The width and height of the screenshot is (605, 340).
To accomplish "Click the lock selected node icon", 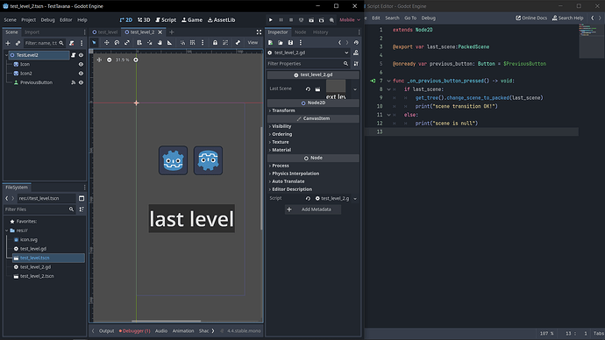I will pos(215,43).
